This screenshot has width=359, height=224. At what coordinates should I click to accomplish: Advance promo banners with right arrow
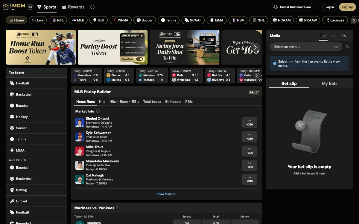tap(255, 47)
